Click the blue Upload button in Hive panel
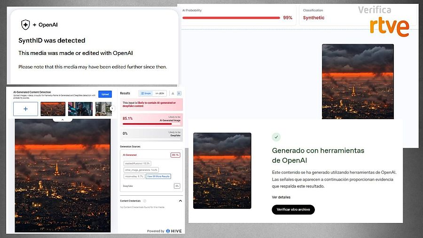The image size is (423, 238). pyautogui.click(x=105, y=94)
